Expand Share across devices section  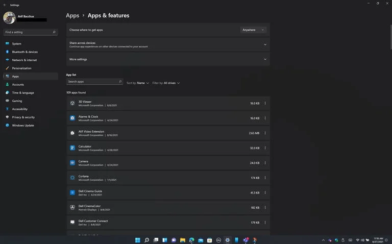click(168, 44)
